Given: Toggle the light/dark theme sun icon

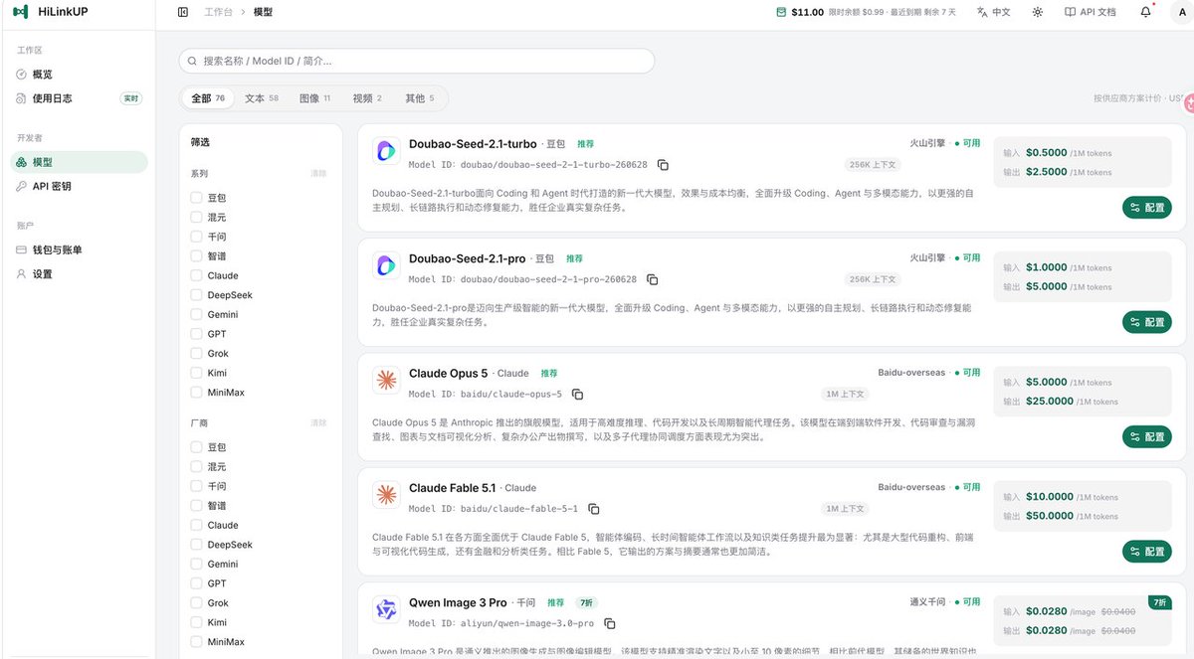Looking at the screenshot, I should click(x=1038, y=12).
